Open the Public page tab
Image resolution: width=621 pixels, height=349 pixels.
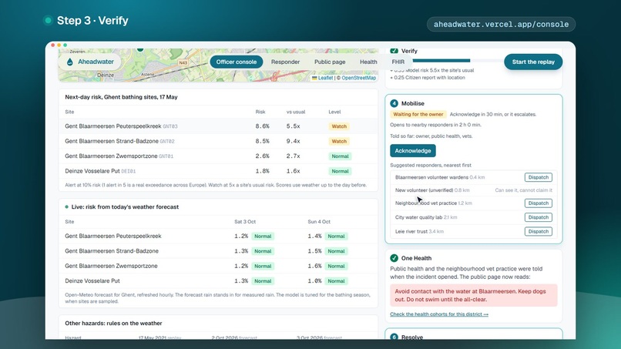pyautogui.click(x=330, y=62)
